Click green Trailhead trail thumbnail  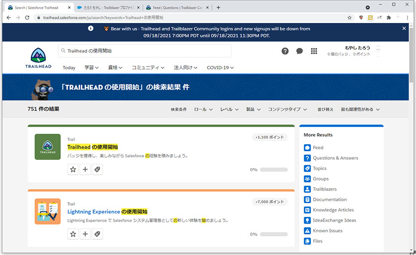[x=47, y=147]
